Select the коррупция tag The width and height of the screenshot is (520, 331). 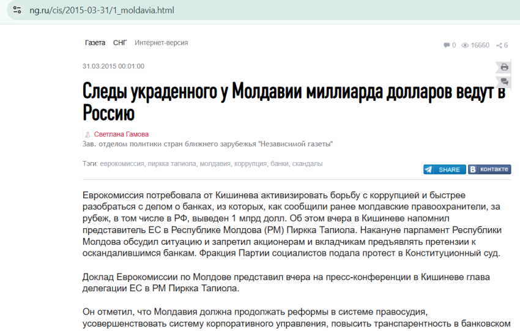click(250, 164)
